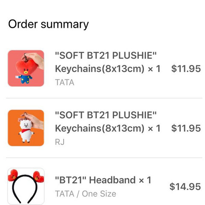Click the TATA variant label under first keychain
The width and height of the screenshot is (205, 205).
click(64, 82)
